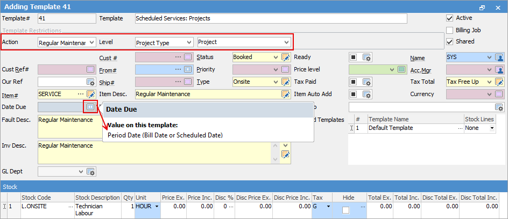Click the Total Ex. column header
Image resolution: width=508 pixels, height=219 pixels.
coord(380,198)
